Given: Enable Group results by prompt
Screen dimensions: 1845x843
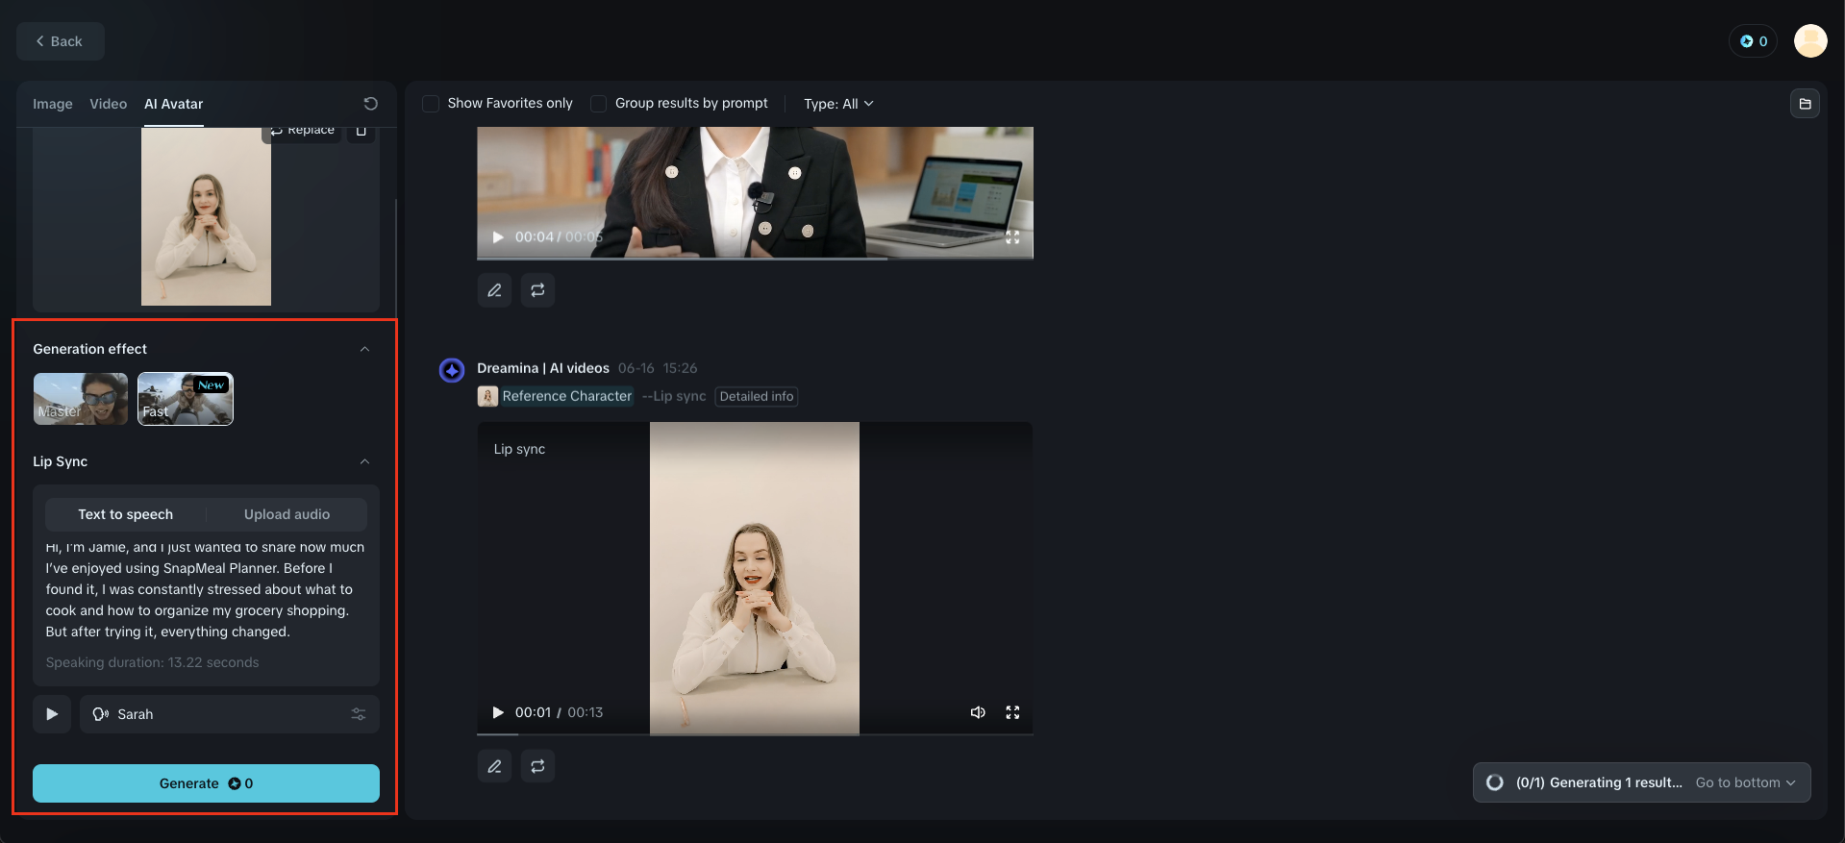Looking at the screenshot, I should 598,104.
